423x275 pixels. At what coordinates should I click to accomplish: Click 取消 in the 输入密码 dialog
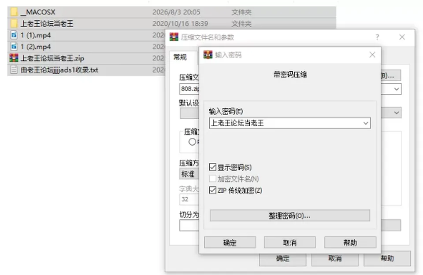290,242
